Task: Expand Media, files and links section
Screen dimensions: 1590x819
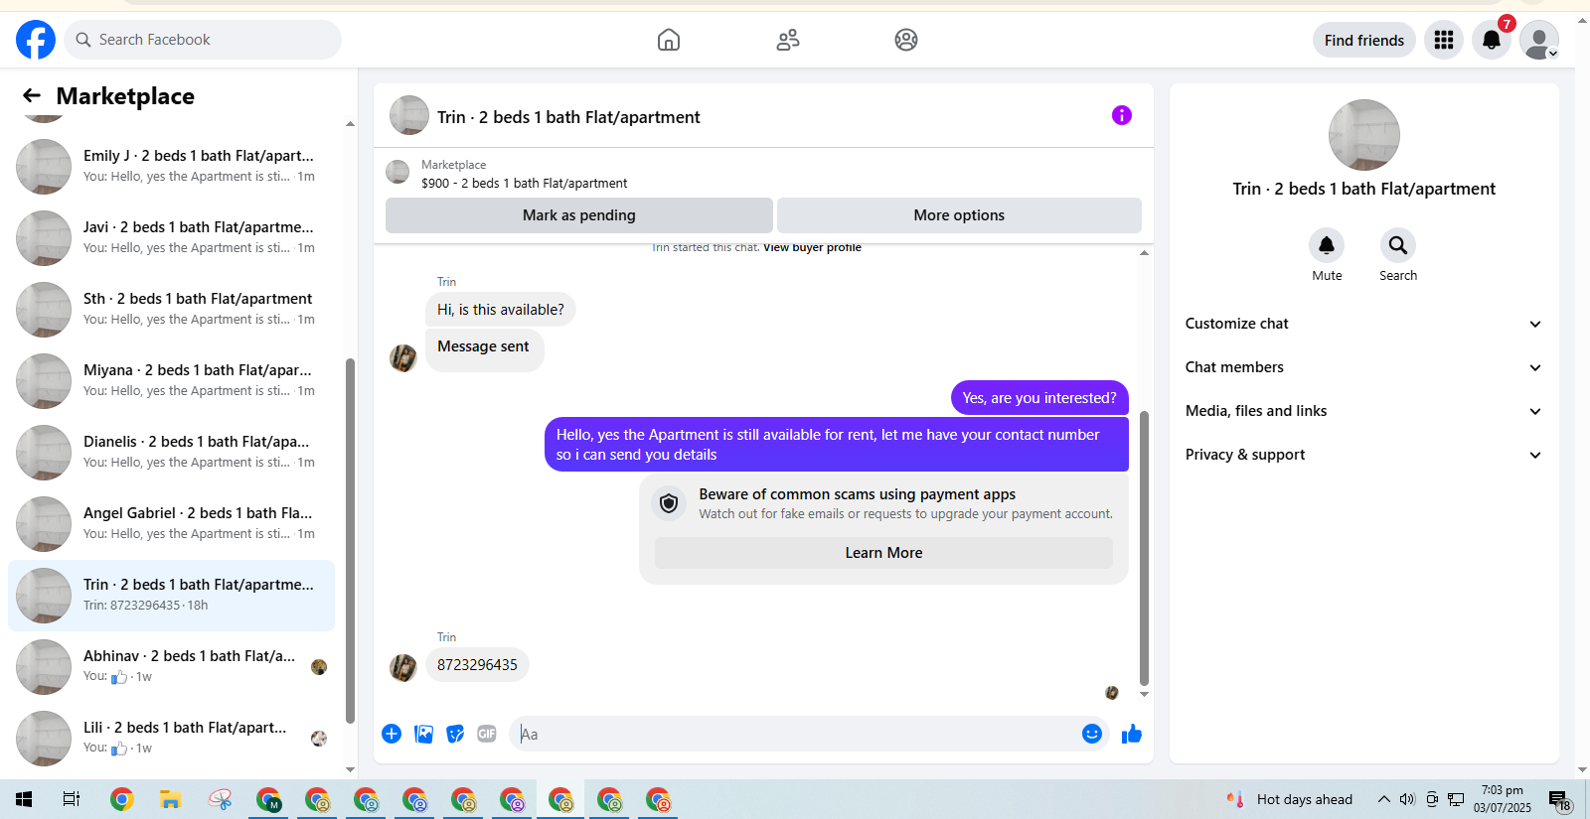Action: 1363,411
